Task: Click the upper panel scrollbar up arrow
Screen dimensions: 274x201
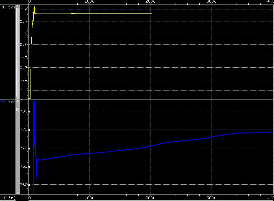Action: click(x=18, y=6)
